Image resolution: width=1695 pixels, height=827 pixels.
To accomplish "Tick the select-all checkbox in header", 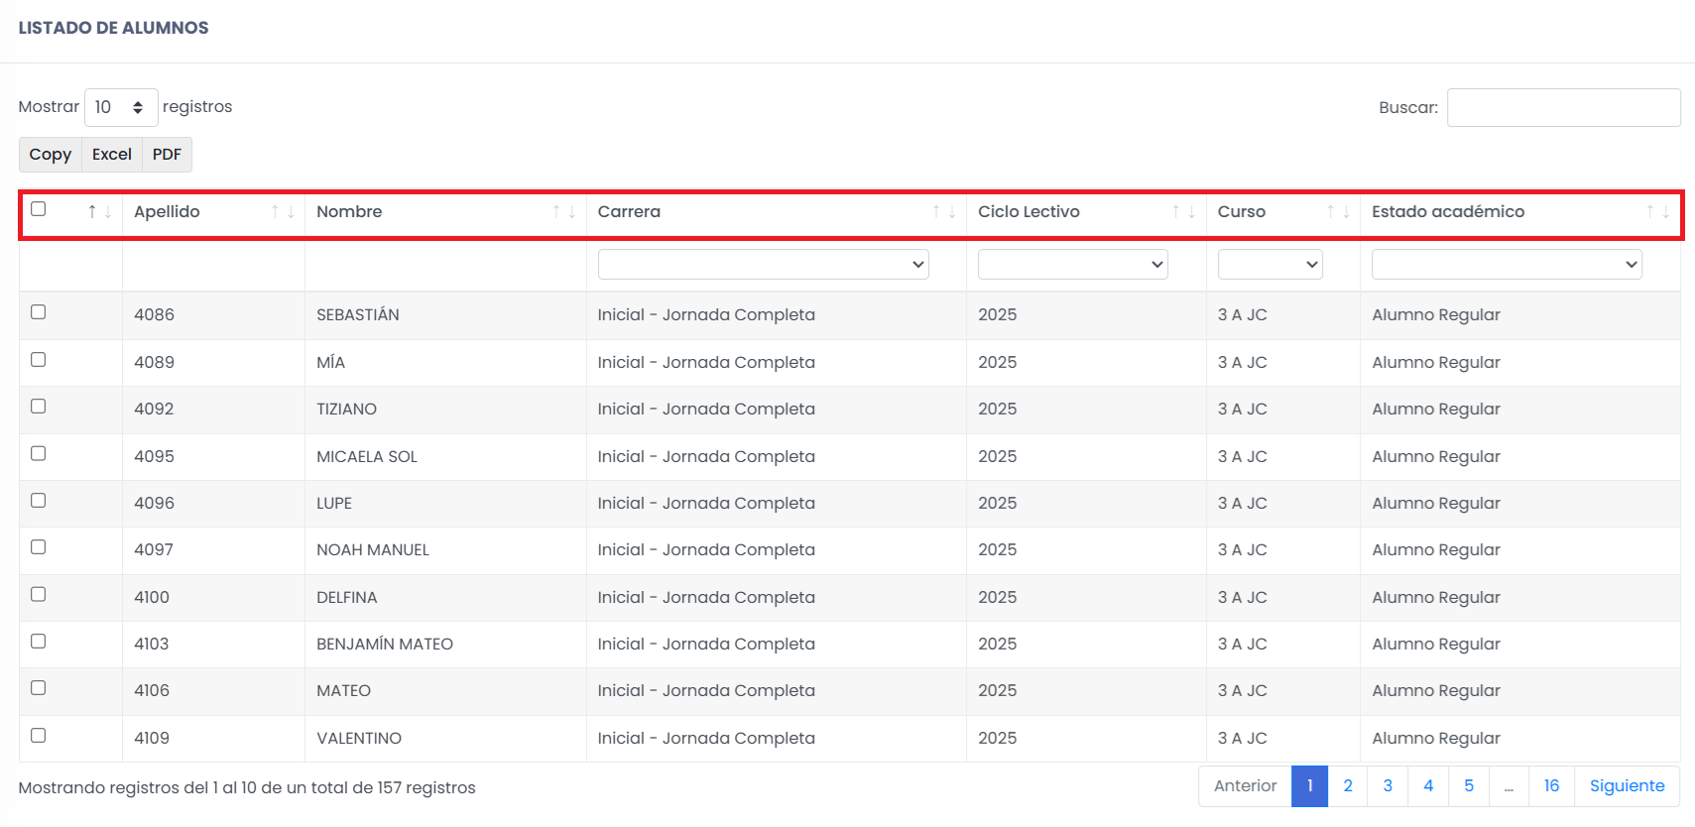I will tap(39, 209).
